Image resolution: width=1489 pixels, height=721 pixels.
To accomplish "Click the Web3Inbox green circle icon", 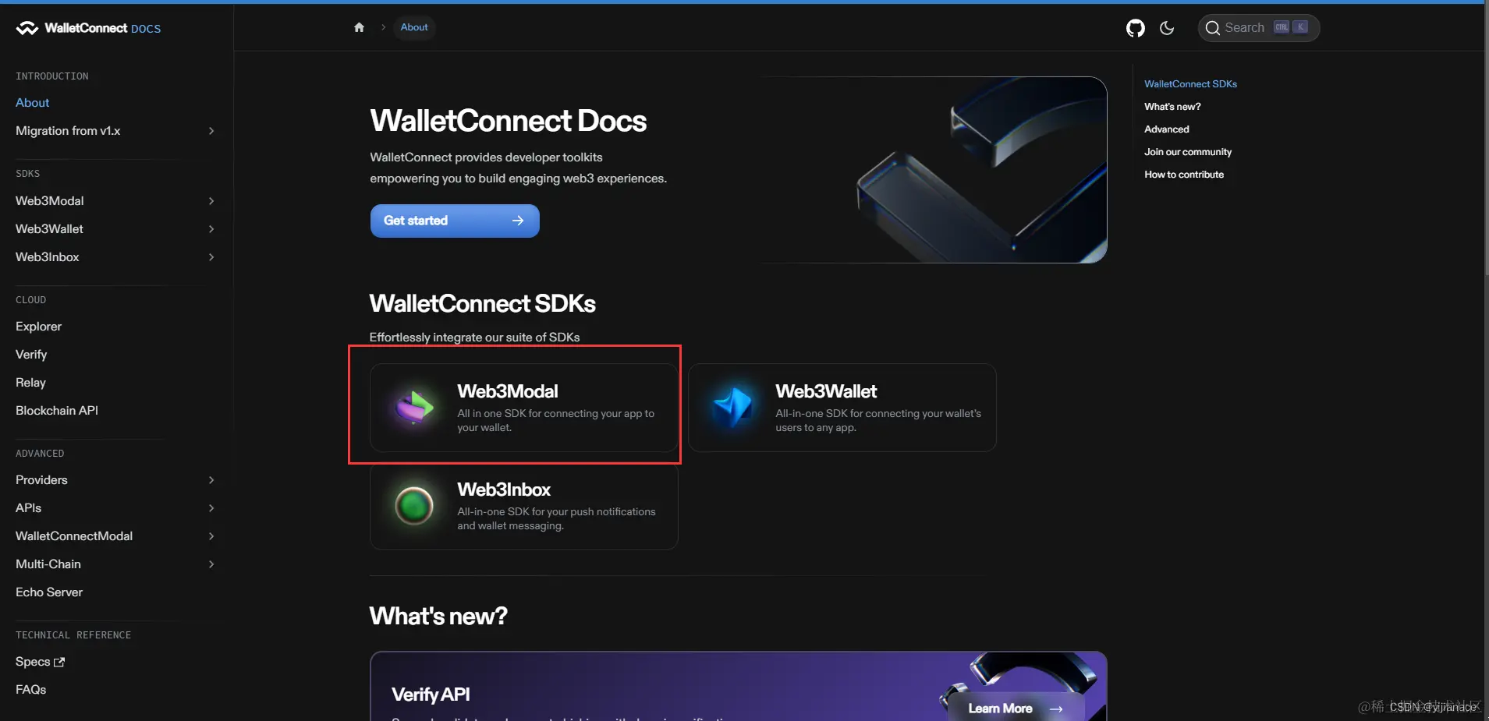I will (414, 505).
